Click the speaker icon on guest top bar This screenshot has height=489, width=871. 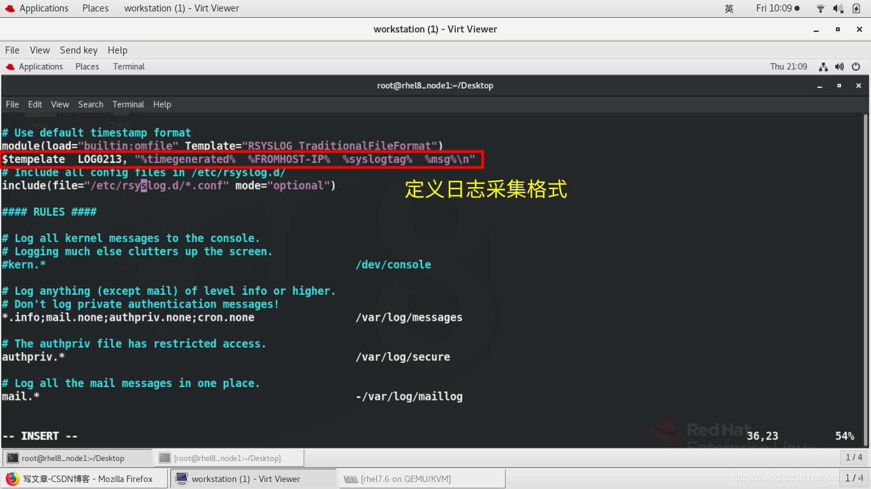point(839,66)
